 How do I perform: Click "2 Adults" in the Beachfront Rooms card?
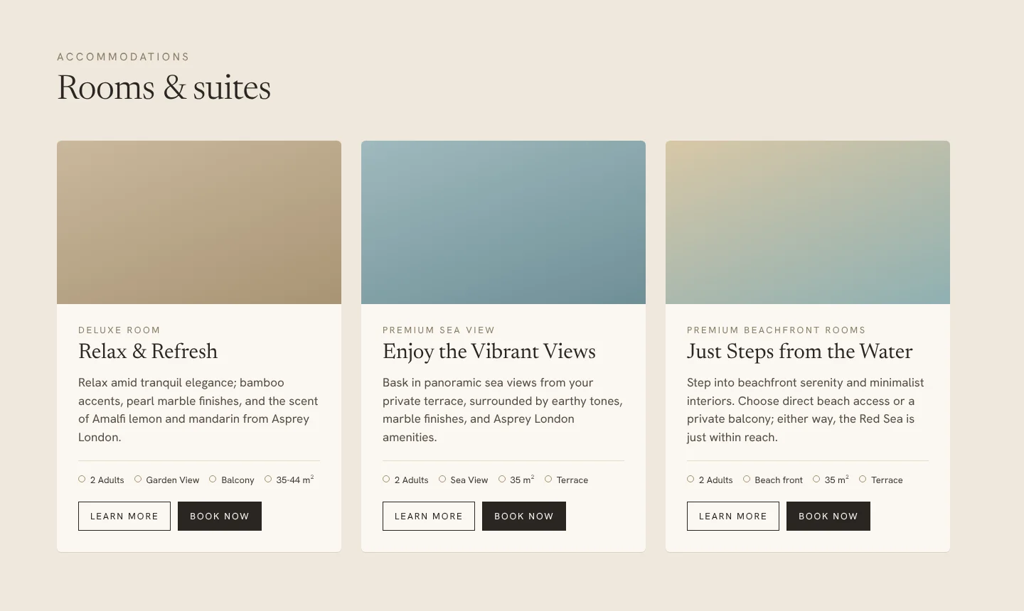[715, 480]
